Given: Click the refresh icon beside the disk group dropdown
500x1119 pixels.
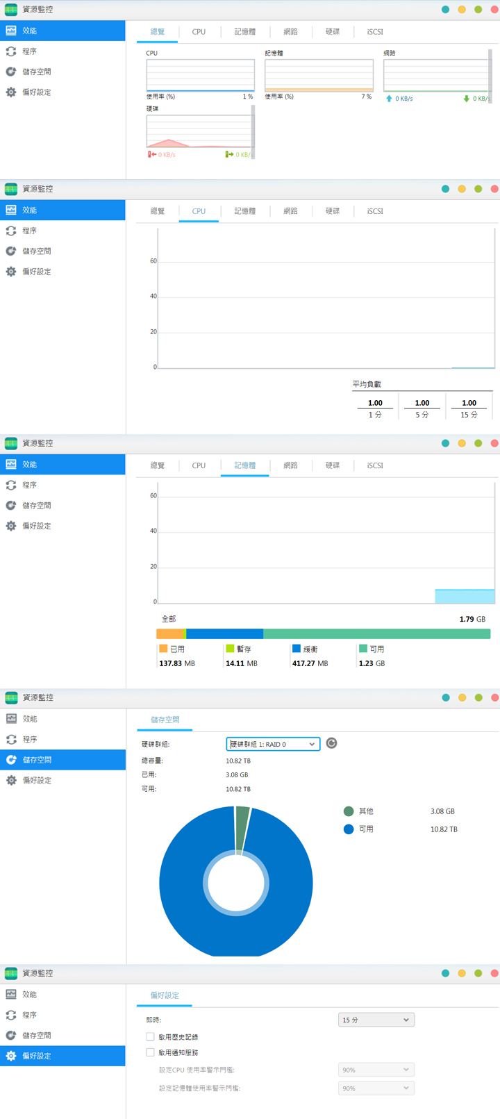Looking at the screenshot, I should pos(331,743).
